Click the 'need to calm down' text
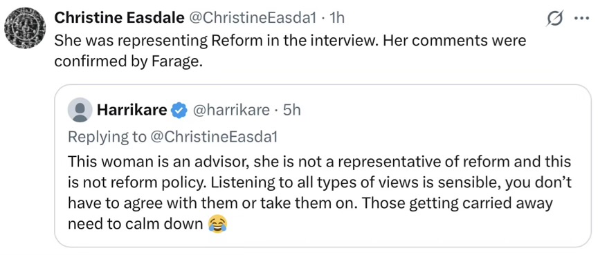This screenshot has height=255, width=598. coord(136,225)
